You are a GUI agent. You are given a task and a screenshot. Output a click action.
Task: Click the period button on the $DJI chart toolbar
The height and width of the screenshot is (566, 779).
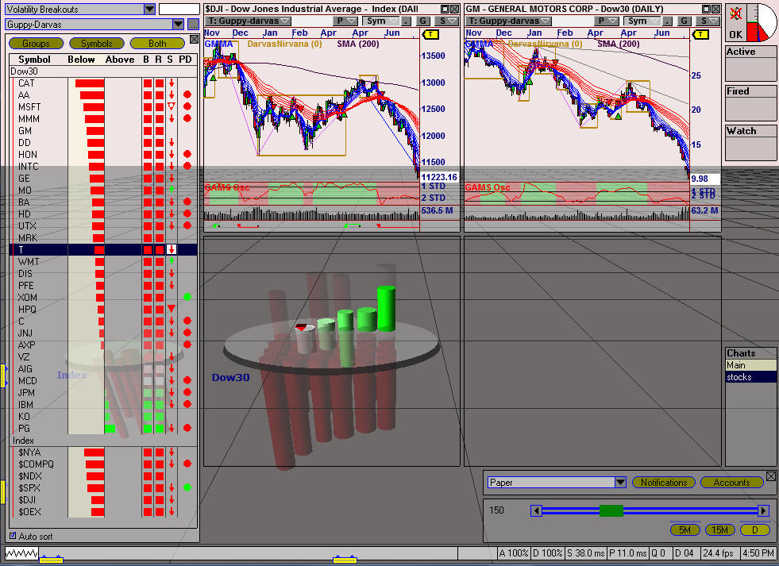pos(407,21)
